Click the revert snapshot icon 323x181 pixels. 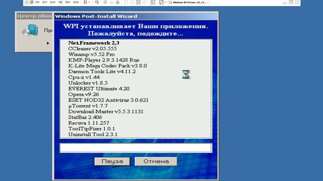click(112, 2)
